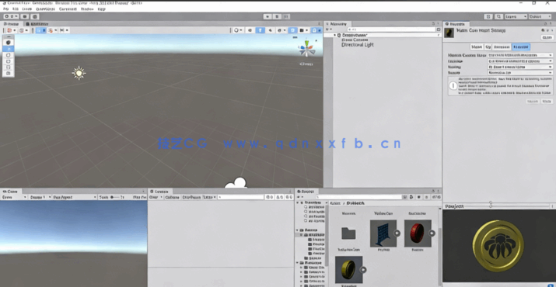Toggle scene lighting lightbulb button

click(261, 30)
